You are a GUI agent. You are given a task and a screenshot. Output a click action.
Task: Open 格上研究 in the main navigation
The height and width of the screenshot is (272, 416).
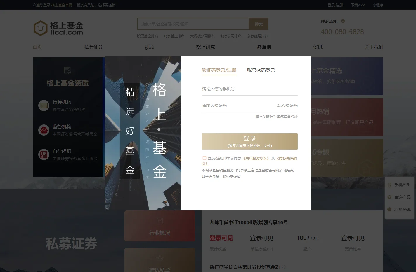[206, 47]
